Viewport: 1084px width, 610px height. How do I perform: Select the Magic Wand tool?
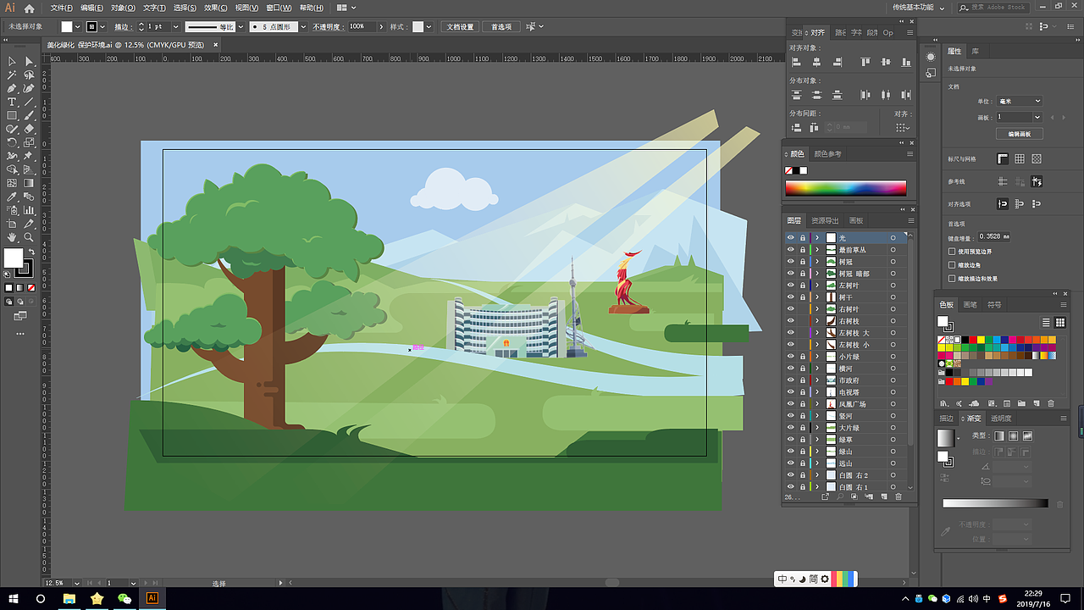click(12, 75)
